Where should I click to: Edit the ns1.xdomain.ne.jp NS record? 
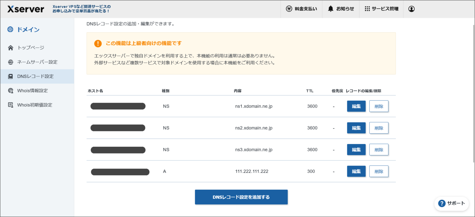(x=356, y=106)
